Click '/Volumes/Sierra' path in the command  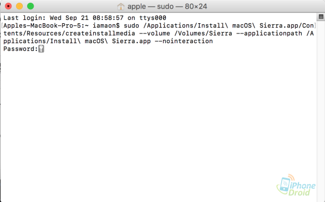coord(203,33)
